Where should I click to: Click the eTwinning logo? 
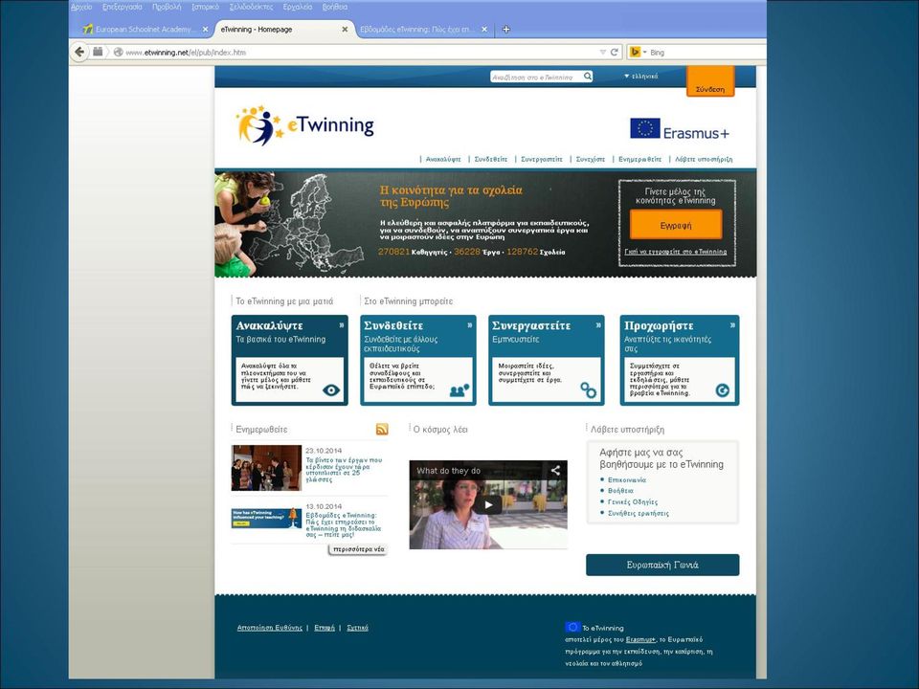(304, 124)
